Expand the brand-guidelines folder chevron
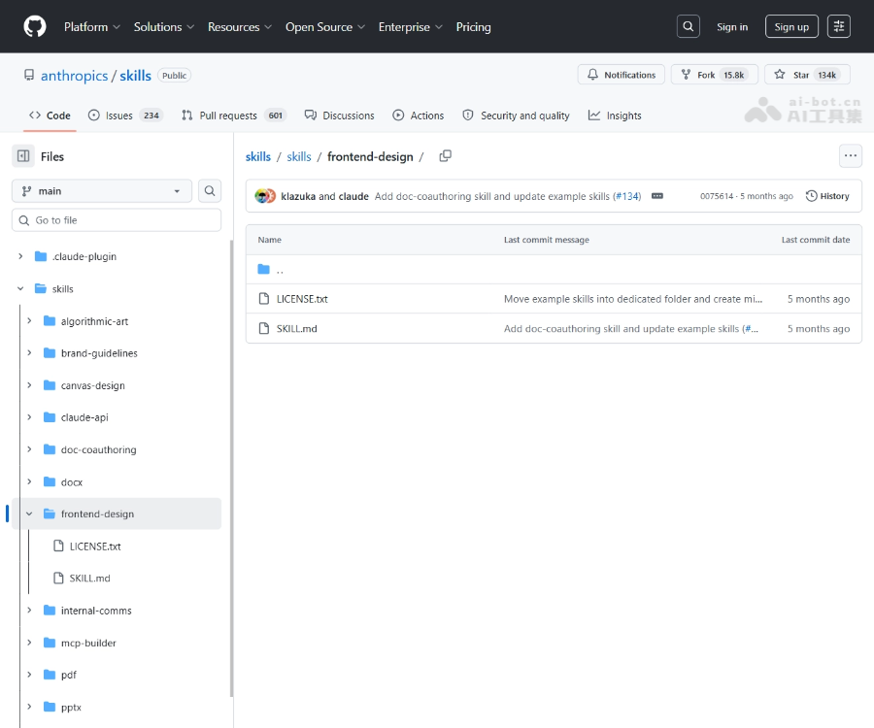This screenshot has width=874, height=728. pos(29,353)
